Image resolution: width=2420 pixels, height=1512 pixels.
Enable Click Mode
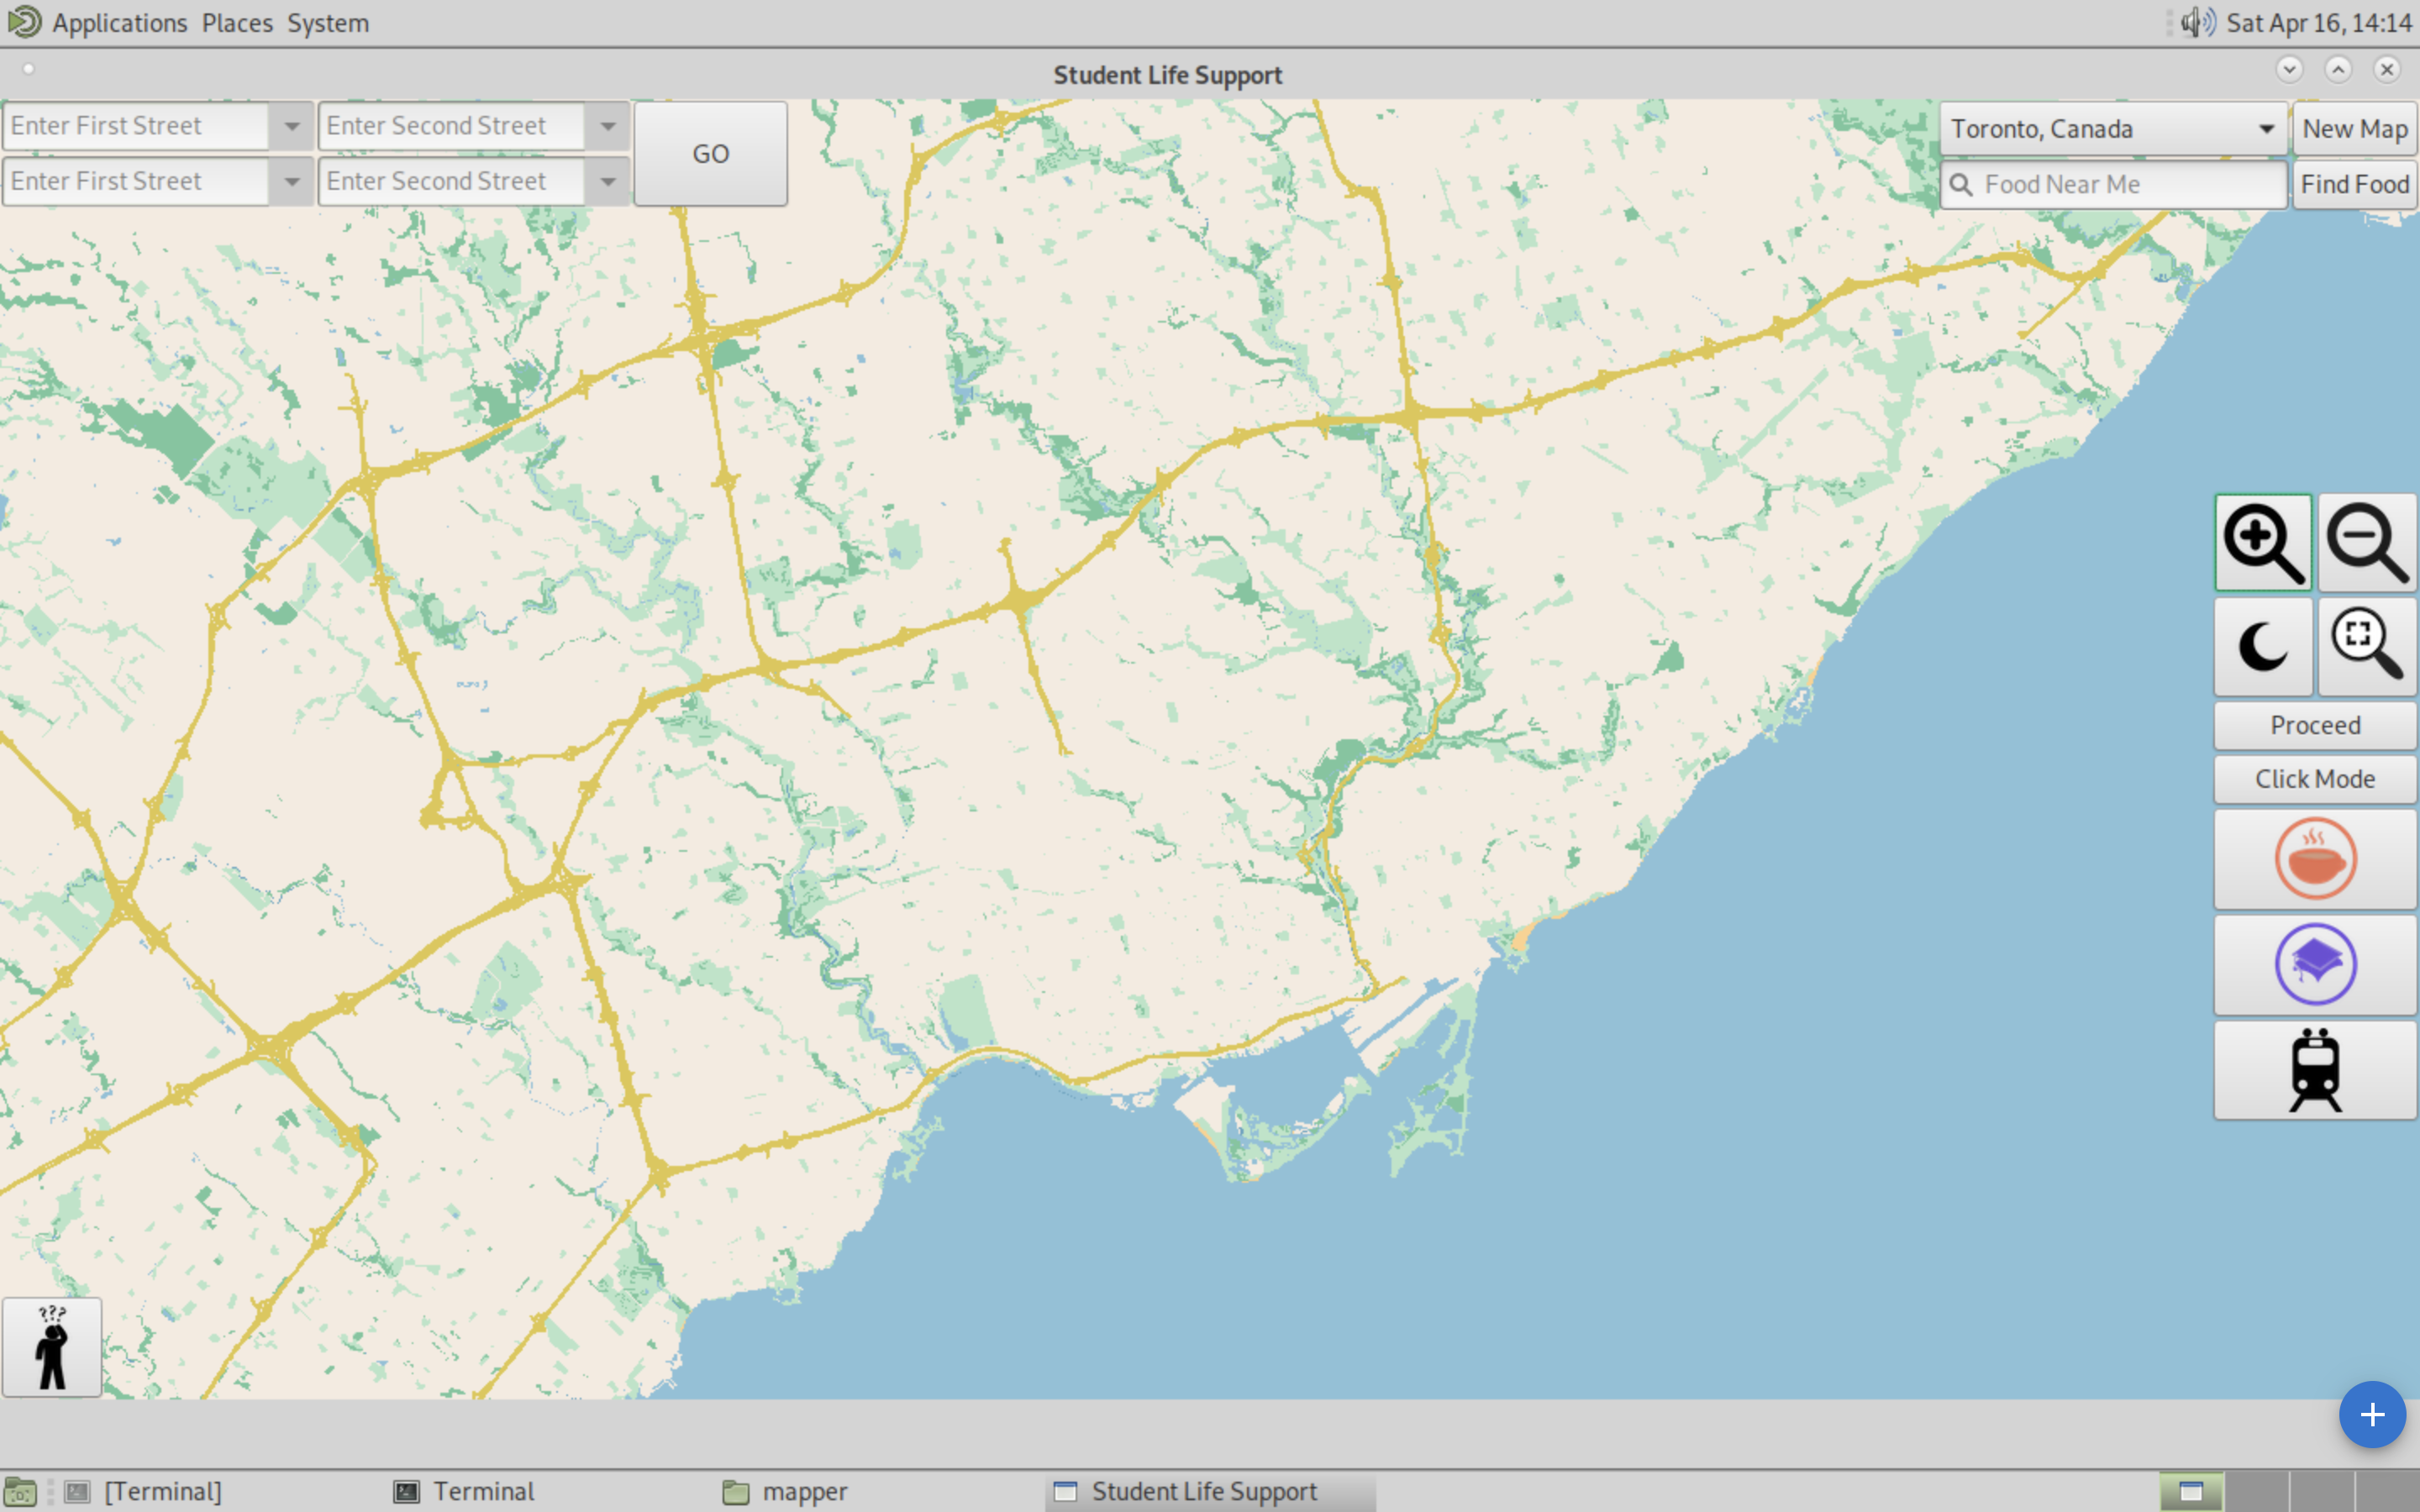[2315, 779]
